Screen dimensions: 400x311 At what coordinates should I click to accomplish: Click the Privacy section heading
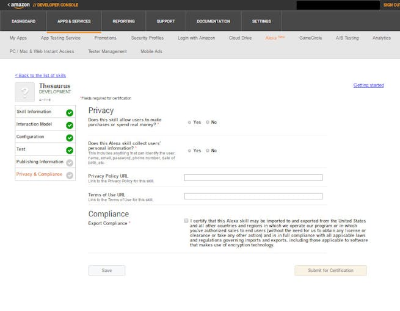click(101, 110)
